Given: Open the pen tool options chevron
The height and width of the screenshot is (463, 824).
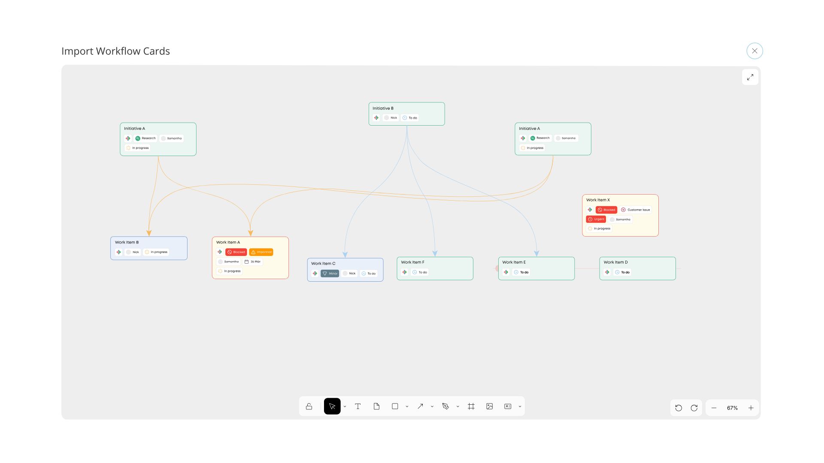Looking at the screenshot, I should pyautogui.click(x=457, y=406).
